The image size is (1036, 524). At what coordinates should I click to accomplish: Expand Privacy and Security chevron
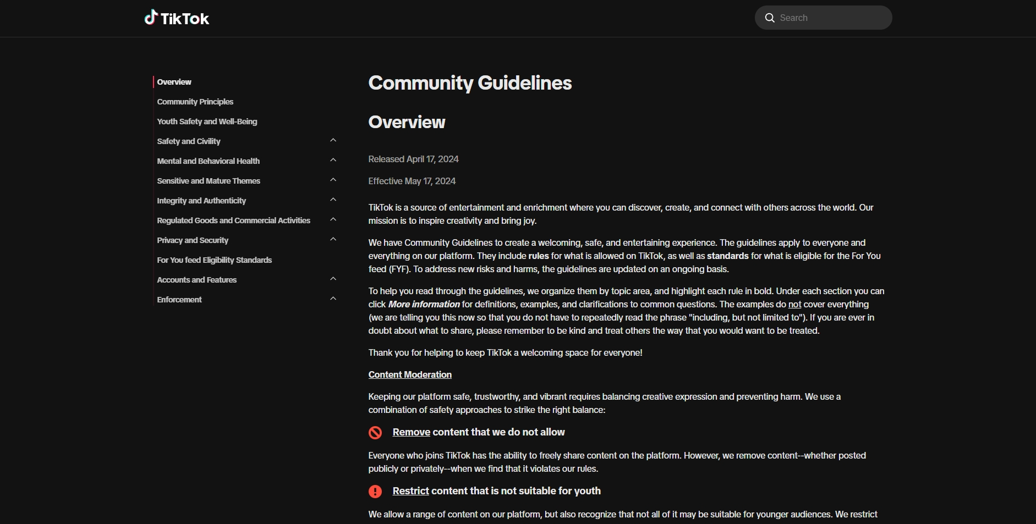click(x=333, y=240)
